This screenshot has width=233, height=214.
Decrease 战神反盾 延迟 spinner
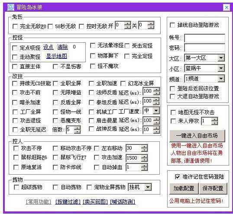[157, 131]
